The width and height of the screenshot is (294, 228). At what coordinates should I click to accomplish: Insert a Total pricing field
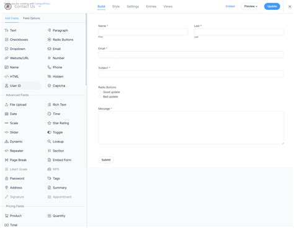11,225
